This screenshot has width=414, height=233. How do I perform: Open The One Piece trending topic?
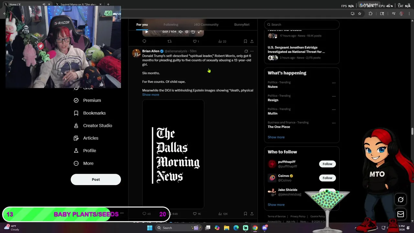click(x=279, y=127)
